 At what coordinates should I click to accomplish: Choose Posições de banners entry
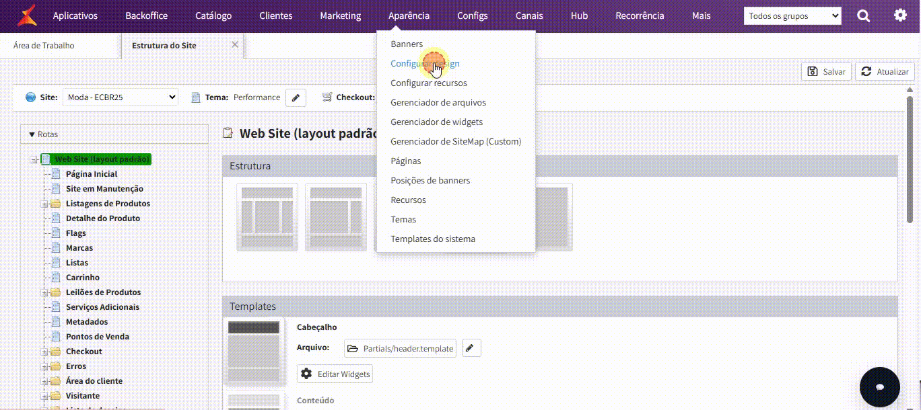[430, 181]
